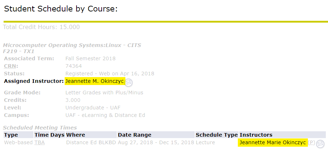Click the Fall Semester 2018 term value
The width and height of the screenshot is (328, 151).
(91, 58)
